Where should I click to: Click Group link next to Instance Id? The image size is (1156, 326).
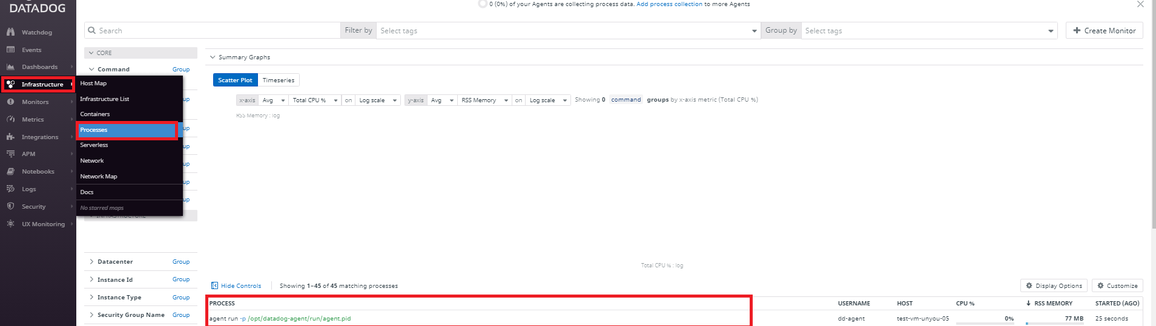[x=181, y=279]
